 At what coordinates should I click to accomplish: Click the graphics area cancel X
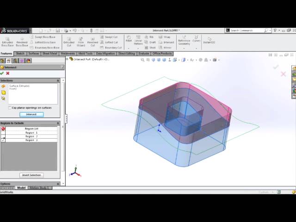coord(284,74)
